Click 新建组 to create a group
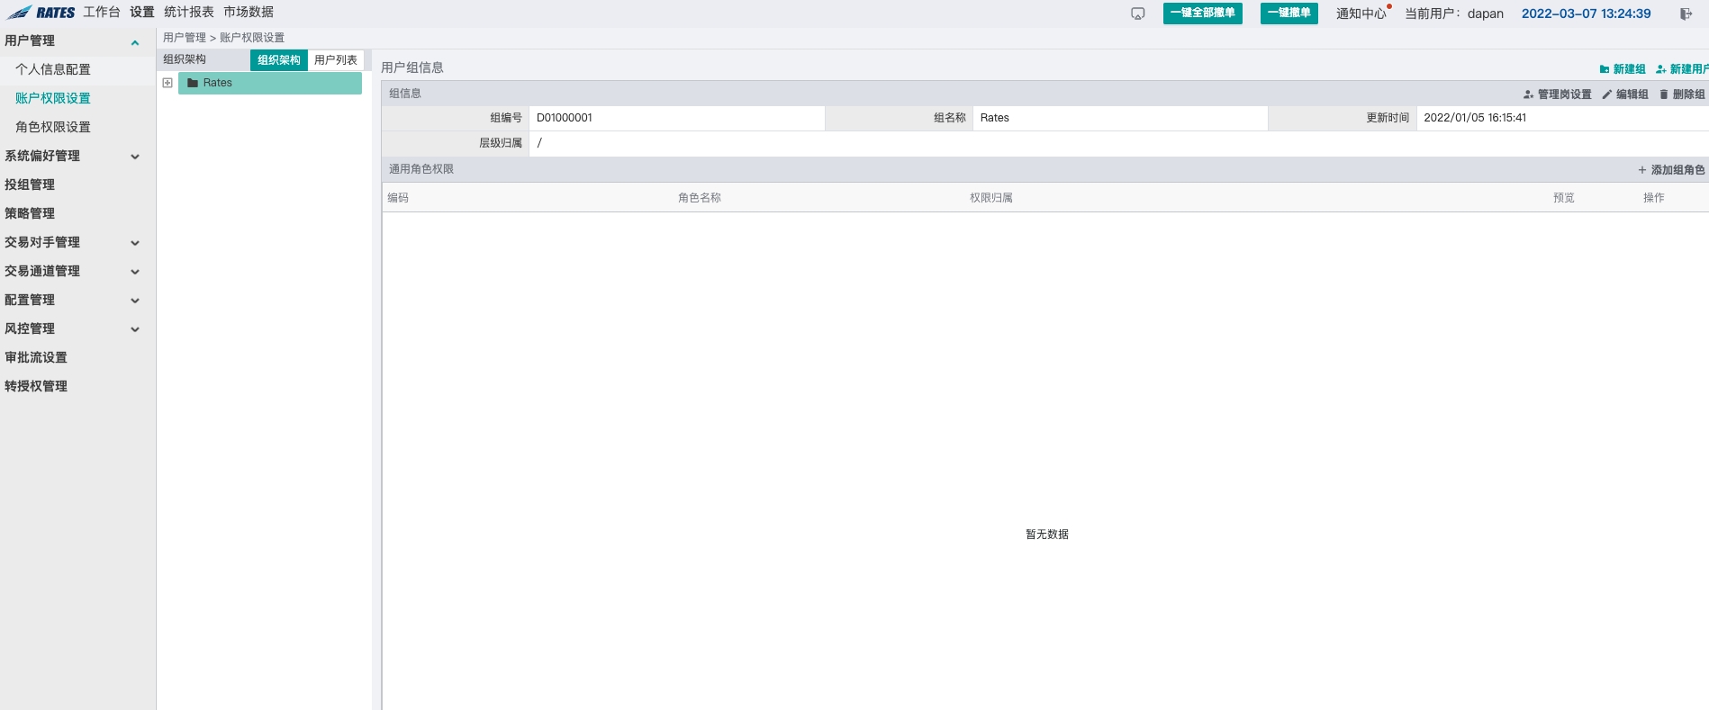This screenshot has height=710, width=1709. (1623, 69)
